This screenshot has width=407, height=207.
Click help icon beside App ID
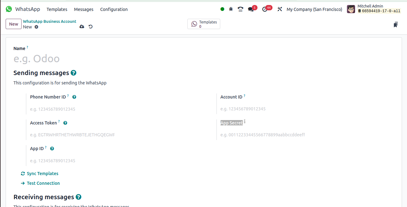point(52,149)
